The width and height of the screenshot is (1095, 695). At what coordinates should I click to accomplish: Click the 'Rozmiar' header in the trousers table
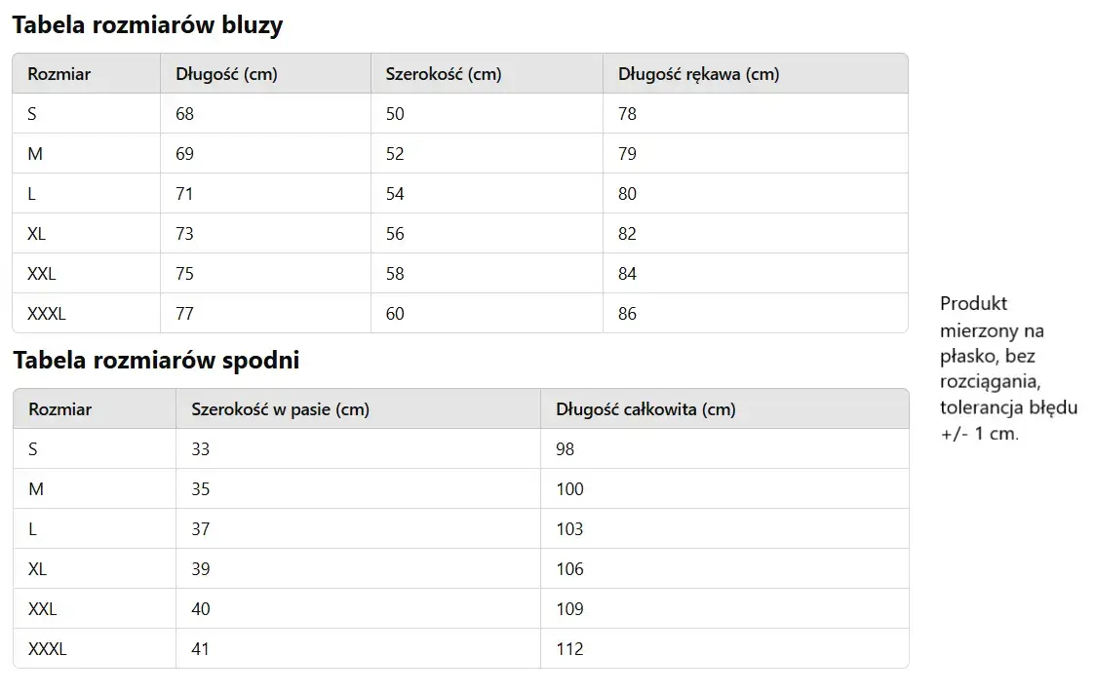tap(59, 409)
